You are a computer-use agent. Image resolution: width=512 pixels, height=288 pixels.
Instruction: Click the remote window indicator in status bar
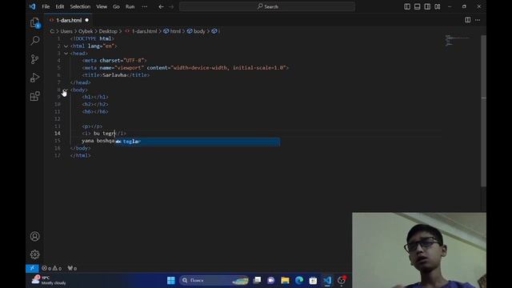(32, 268)
